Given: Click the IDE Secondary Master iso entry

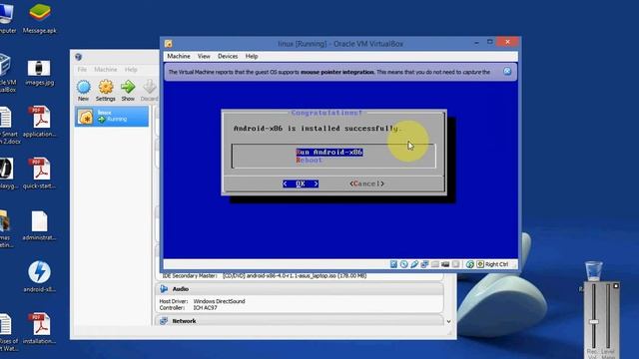Looking at the screenshot, I should tap(295, 275).
